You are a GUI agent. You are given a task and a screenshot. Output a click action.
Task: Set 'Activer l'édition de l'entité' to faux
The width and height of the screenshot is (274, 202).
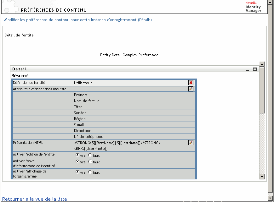(x=90, y=155)
